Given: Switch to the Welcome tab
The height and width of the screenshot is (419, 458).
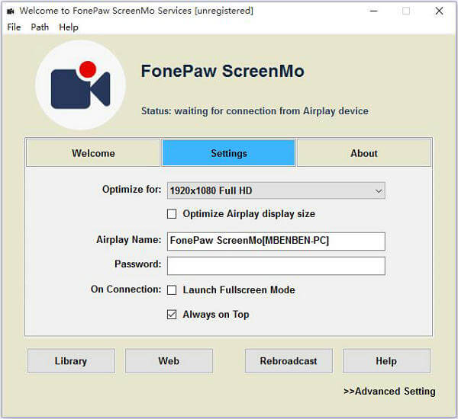Looking at the screenshot, I should coord(93,153).
